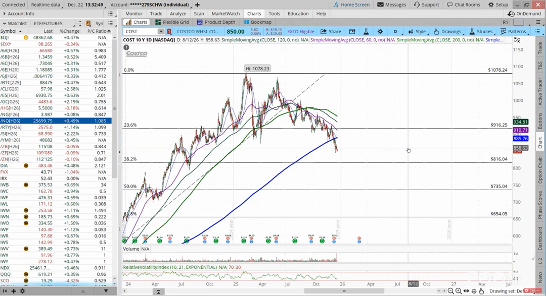Open the OnDemand button
Image resolution: width=546 pixels, height=296 pixels.
click(x=524, y=14)
